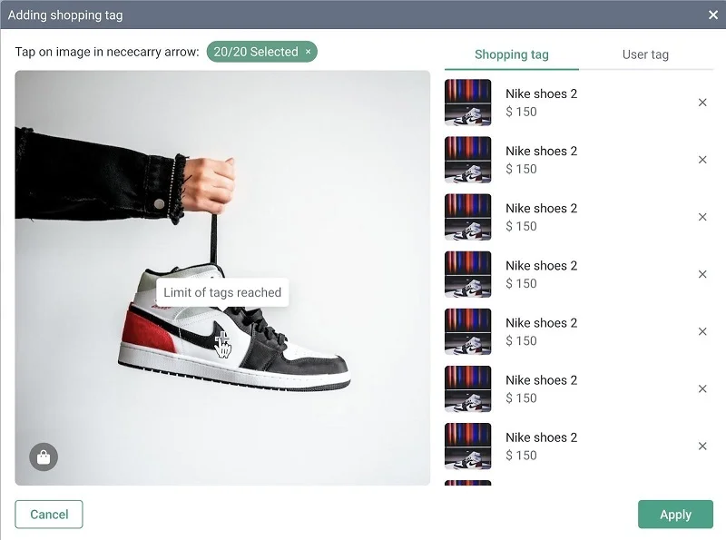This screenshot has width=726, height=540.
Task: Click the seventh Nike shoes 2 thumbnail
Action: click(468, 446)
